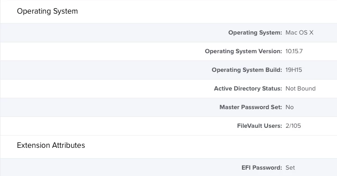Select the Mac OS X value
Screen dimensions: 337x176
click(x=300, y=33)
